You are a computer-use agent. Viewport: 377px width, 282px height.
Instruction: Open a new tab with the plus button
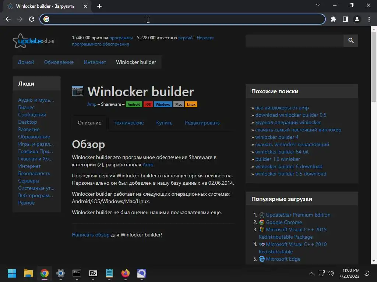[x=99, y=6]
